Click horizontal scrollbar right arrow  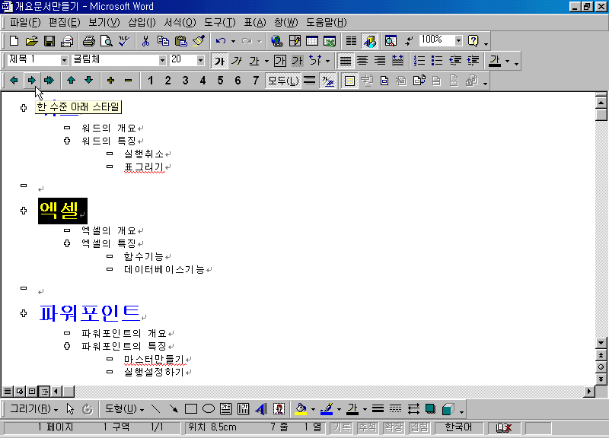(589, 391)
